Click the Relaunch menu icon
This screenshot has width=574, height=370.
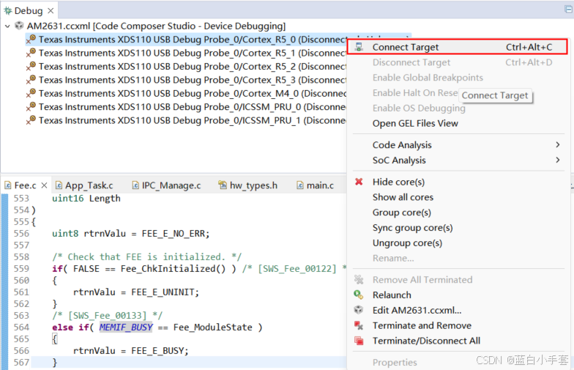click(x=359, y=295)
